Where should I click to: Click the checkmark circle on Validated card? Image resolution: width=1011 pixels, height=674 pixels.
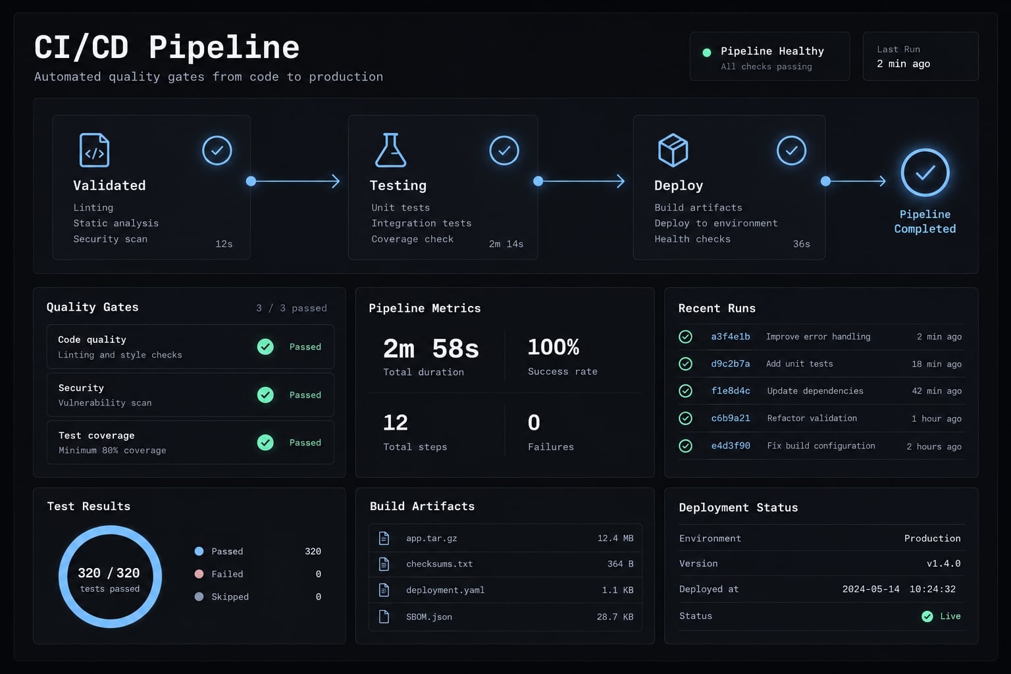217,151
